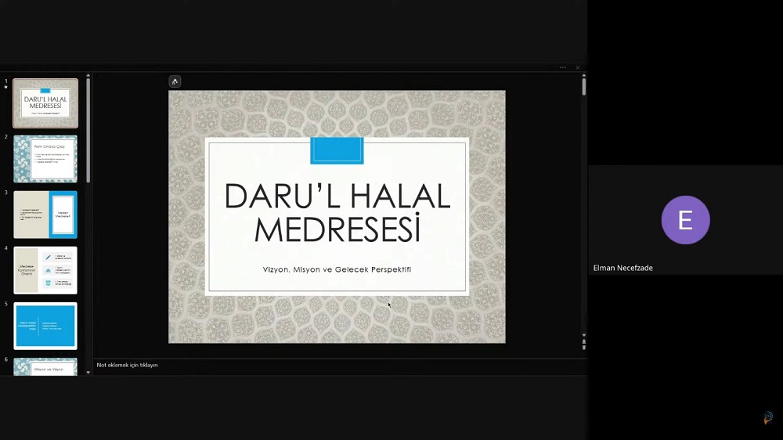Screen dimensions: 783x440
Task: Select slide 4 thumbnail with the icon list
Action: pyautogui.click(x=45, y=270)
